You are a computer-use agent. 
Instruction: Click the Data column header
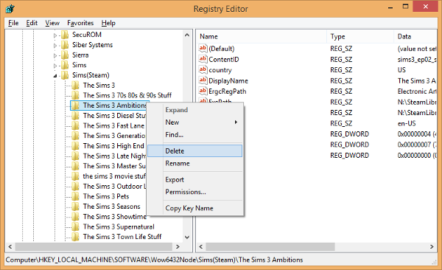point(415,36)
